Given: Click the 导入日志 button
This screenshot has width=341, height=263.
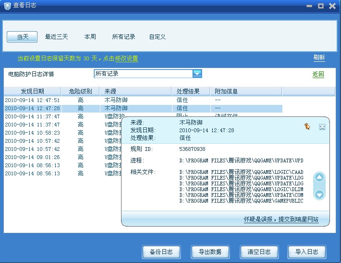Looking at the screenshot, I should 307,252.
